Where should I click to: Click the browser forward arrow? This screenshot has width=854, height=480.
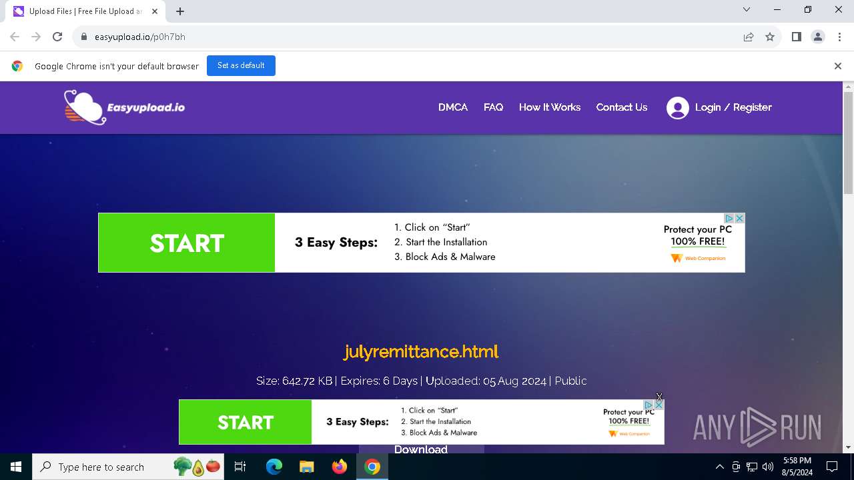coord(36,37)
